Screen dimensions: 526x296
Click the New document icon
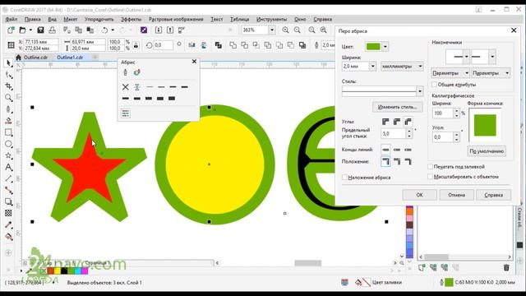click(11, 30)
